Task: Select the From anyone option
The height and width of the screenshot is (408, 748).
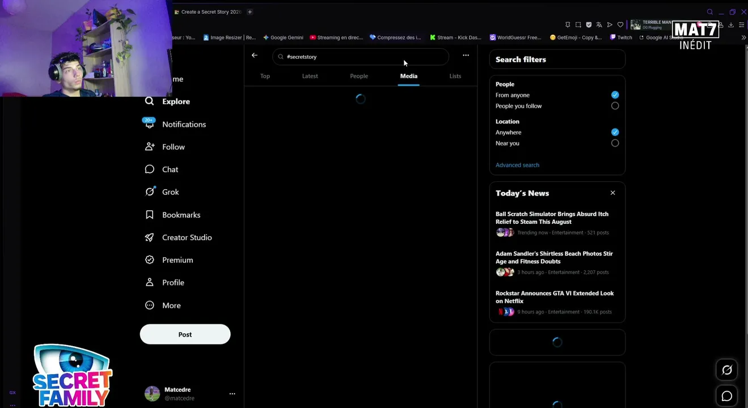Action: tap(615, 95)
